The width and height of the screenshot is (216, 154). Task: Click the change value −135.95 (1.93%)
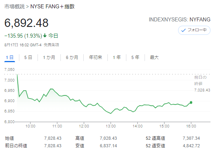point(23,36)
